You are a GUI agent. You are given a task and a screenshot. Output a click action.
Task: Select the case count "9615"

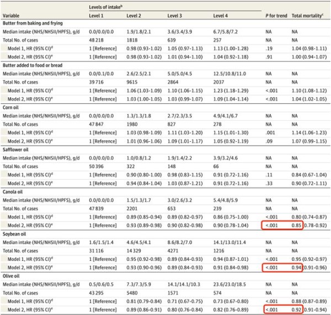point(132,82)
